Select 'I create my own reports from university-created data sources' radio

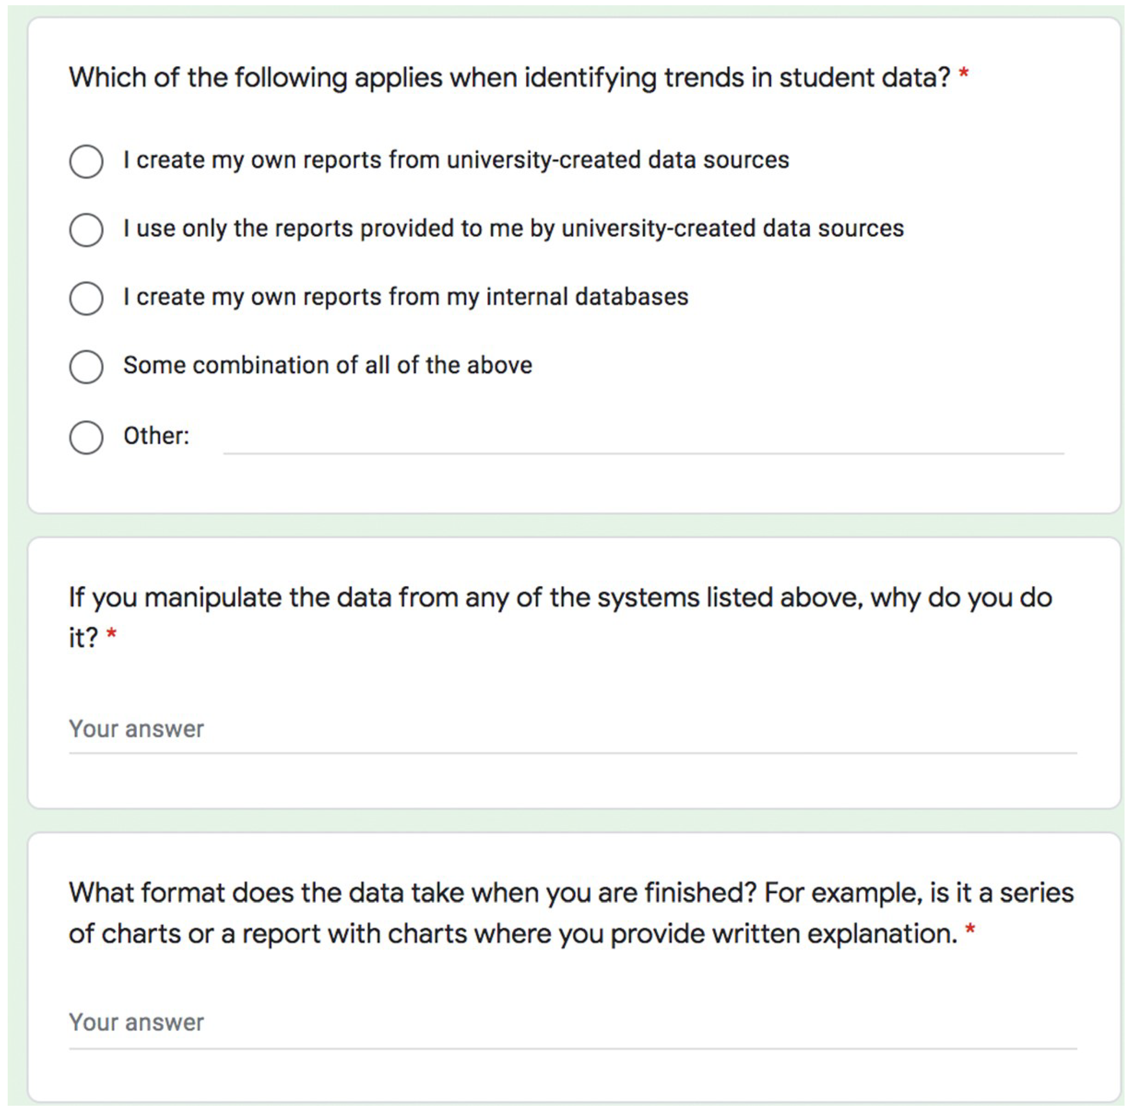tap(87, 161)
